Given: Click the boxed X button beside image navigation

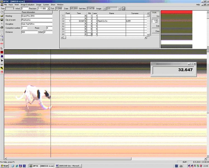Looking at the screenshot, I should tap(124, 8).
